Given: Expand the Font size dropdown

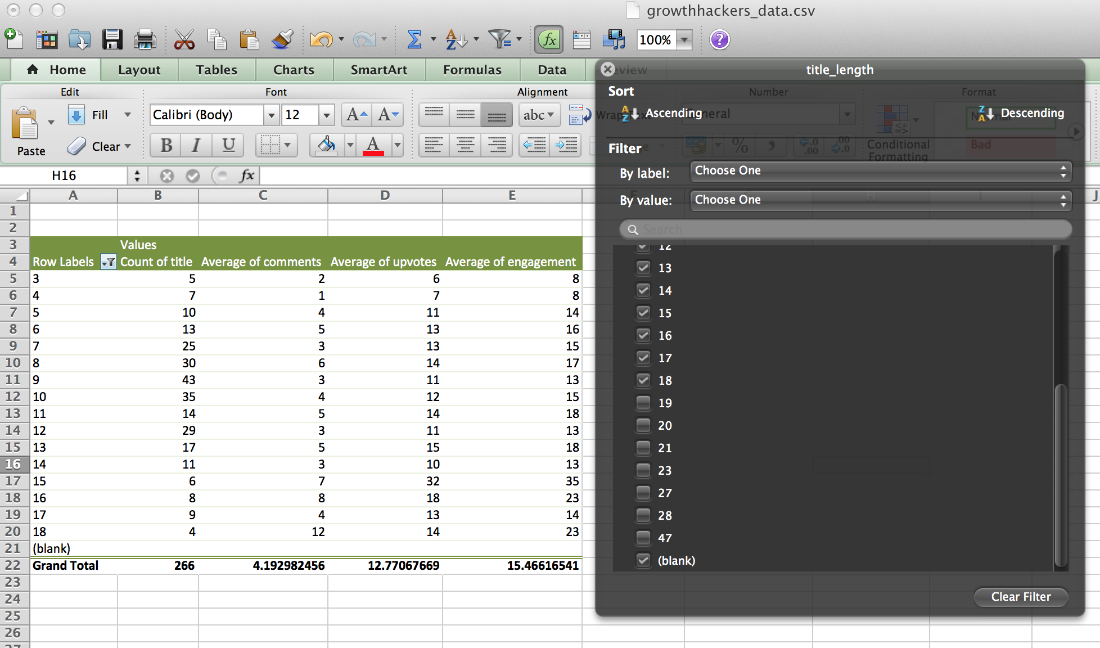Looking at the screenshot, I should pos(327,114).
